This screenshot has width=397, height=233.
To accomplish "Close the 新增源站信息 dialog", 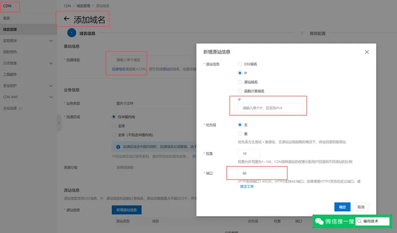I will point(367,52).
